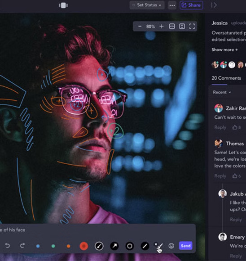The width and height of the screenshot is (246, 261).
Task: Click Thomas's profile avatar in comments
Action: [x=219, y=143]
